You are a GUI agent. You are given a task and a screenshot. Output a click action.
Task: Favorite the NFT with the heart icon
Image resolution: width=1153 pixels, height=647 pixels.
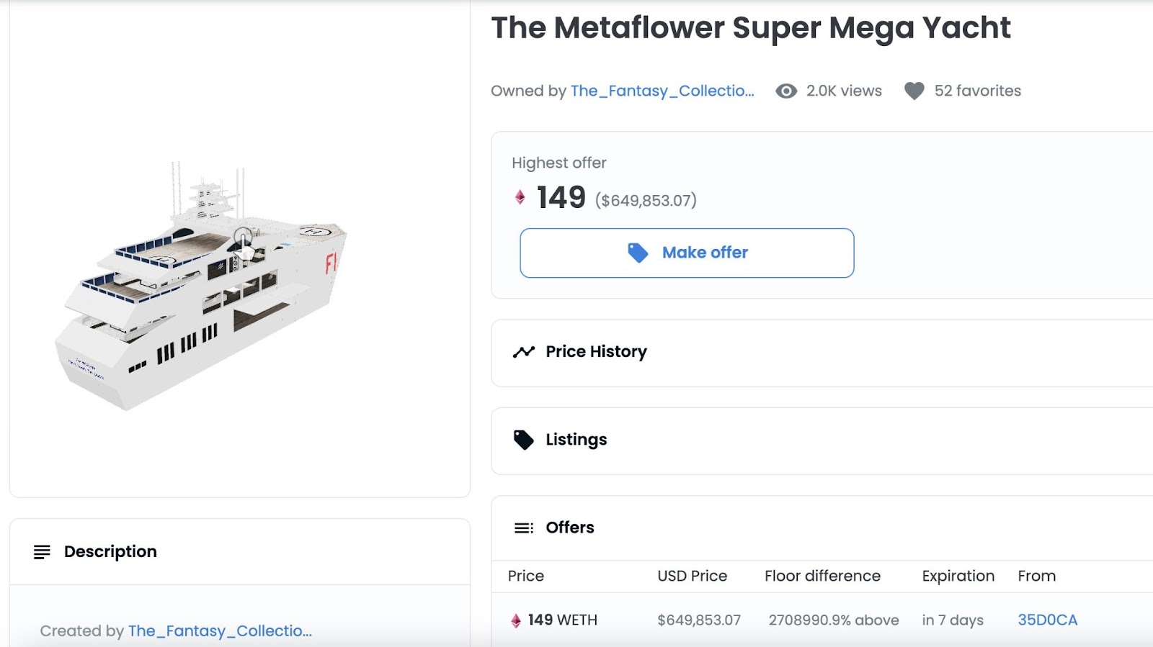coord(914,91)
